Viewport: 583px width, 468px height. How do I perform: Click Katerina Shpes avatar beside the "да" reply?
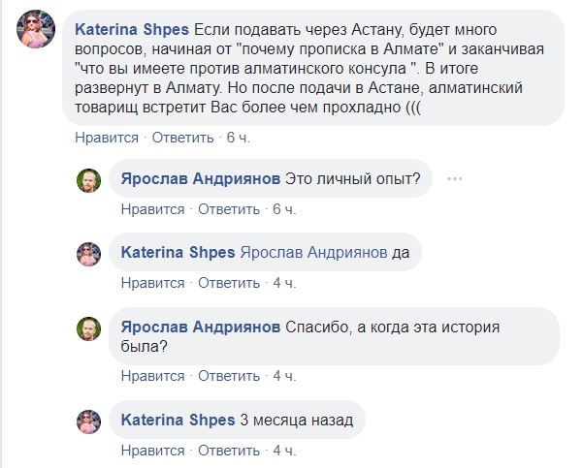[89, 253]
